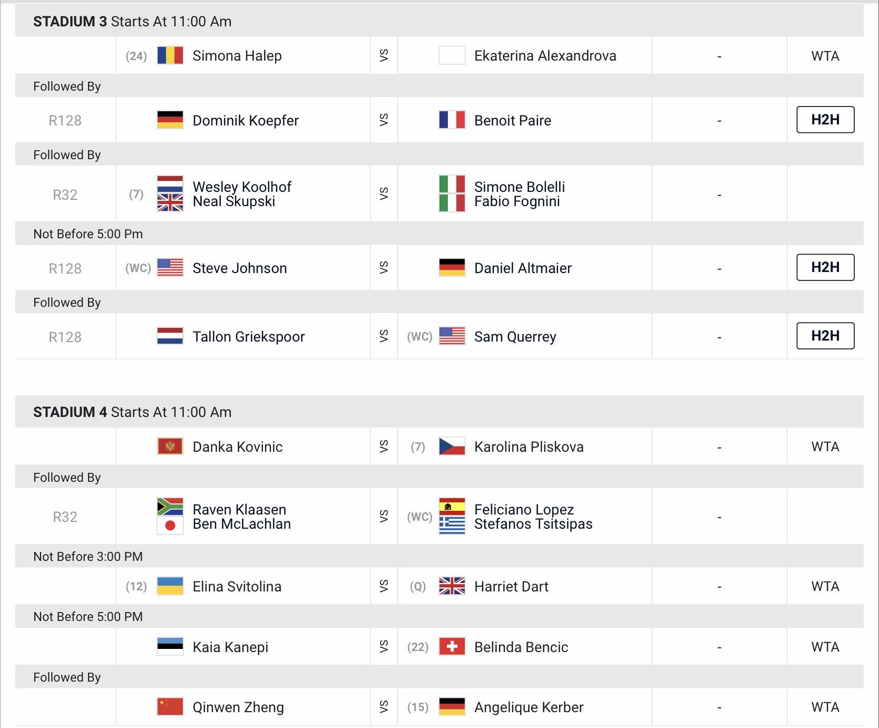The image size is (879, 728).
Task: Click Chinese flag next to Qinwen Zheng
Action: click(170, 707)
